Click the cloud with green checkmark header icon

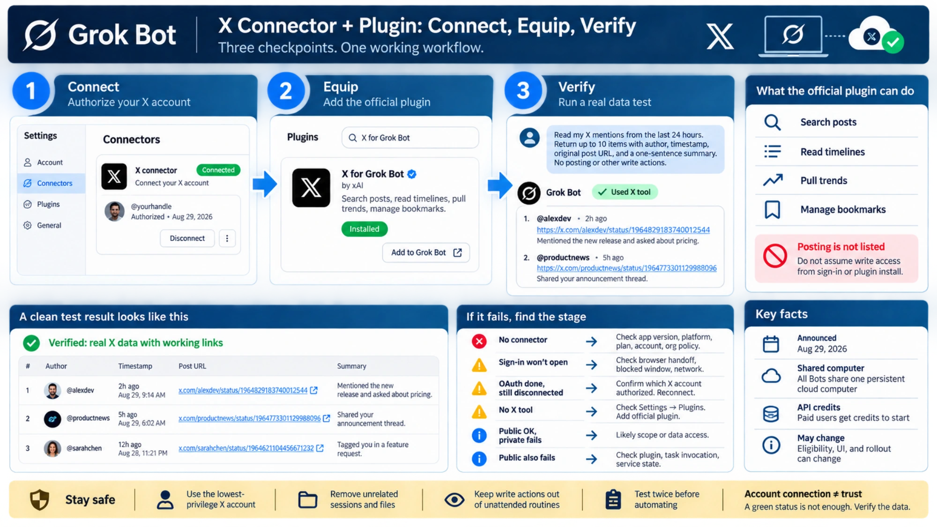pyautogui.click(x=876, y=35)
